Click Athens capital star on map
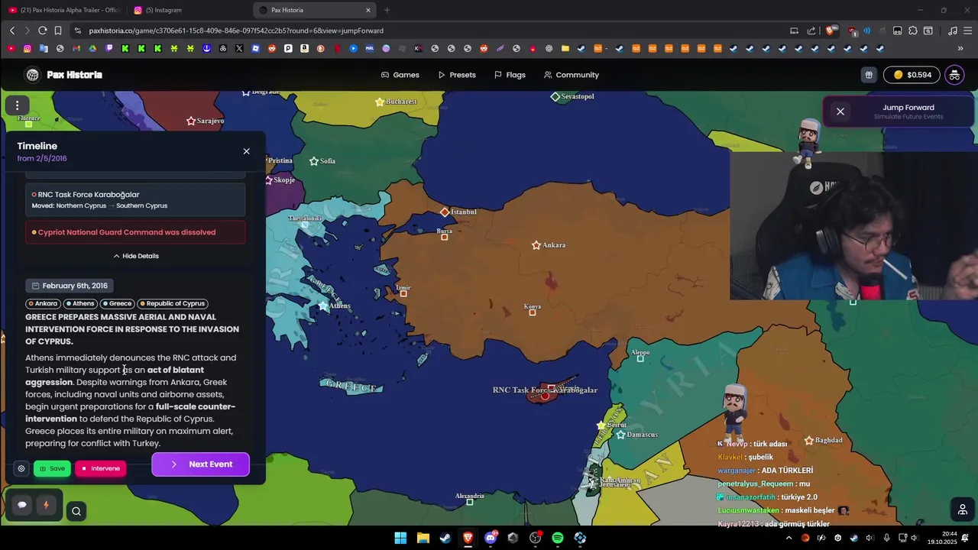978x550 pixels. click(323, 306)
